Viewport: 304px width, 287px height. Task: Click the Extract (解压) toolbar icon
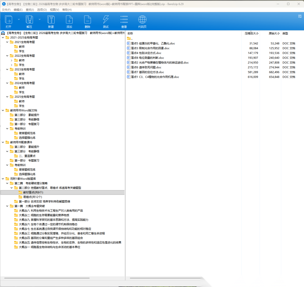click(29, 20)
